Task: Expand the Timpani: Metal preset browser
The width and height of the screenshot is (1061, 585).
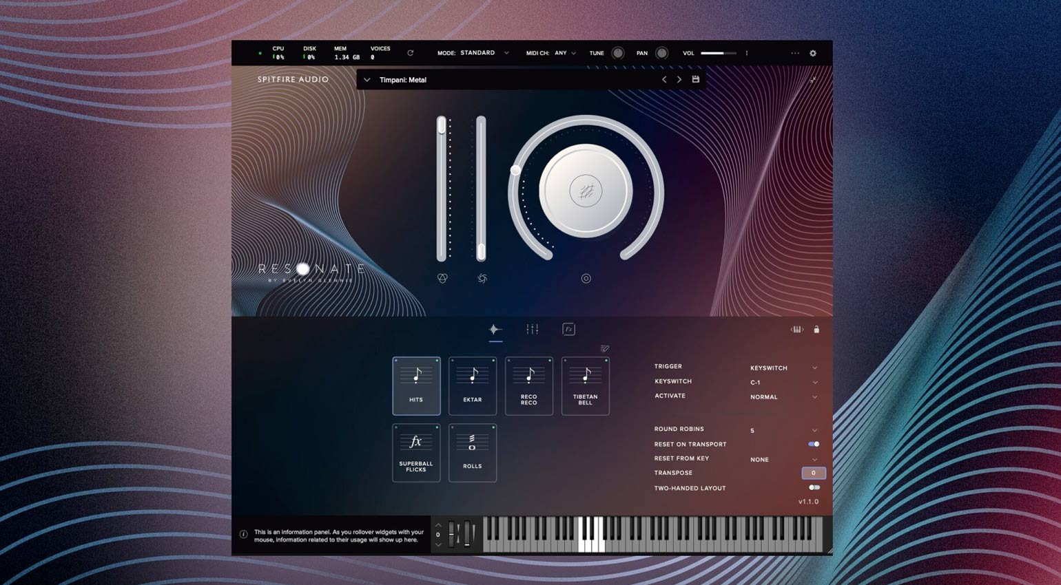Action: pyautogui.click(x=367, y=80)
